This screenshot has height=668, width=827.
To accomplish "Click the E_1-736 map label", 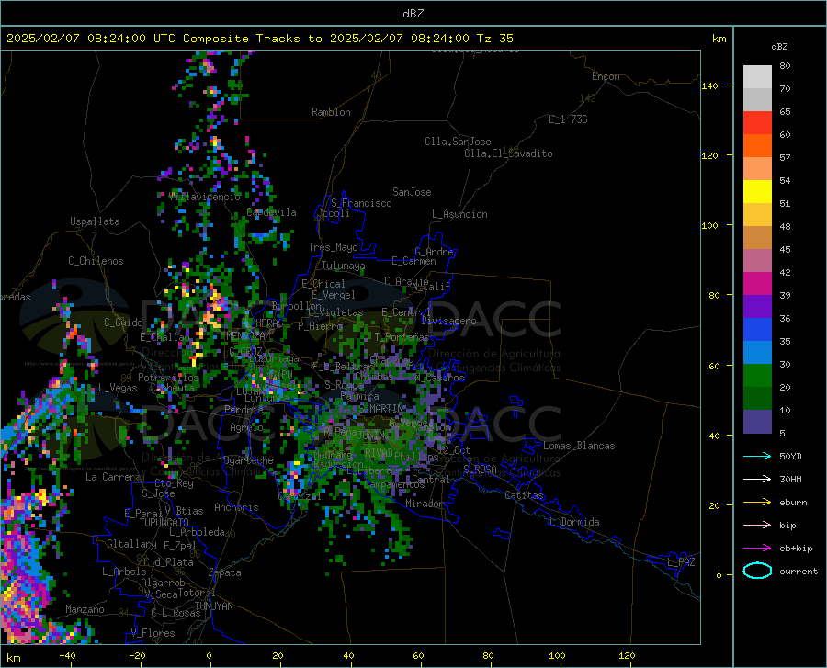I will [x=568, y=119].
